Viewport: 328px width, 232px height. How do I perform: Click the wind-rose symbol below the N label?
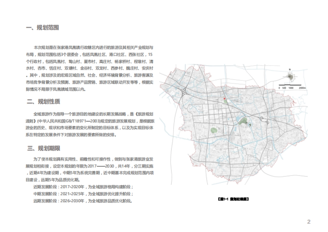290,77
